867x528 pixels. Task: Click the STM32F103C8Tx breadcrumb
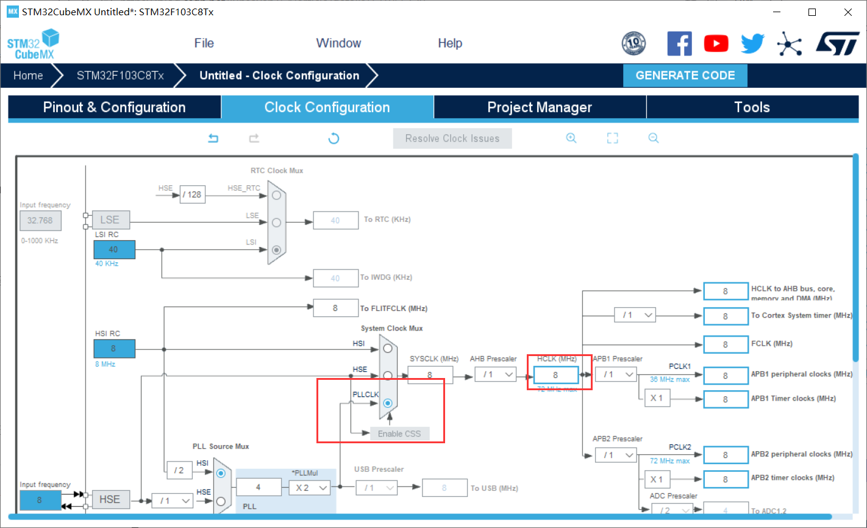[x=120, y=76]
